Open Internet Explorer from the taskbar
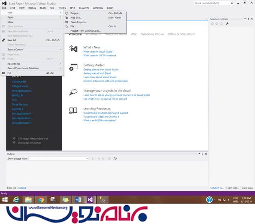 [17, 200]
